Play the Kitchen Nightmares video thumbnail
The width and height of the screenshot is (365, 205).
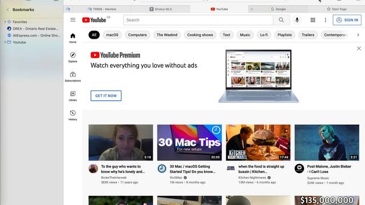pyautogui.click(x=258, y=142)
